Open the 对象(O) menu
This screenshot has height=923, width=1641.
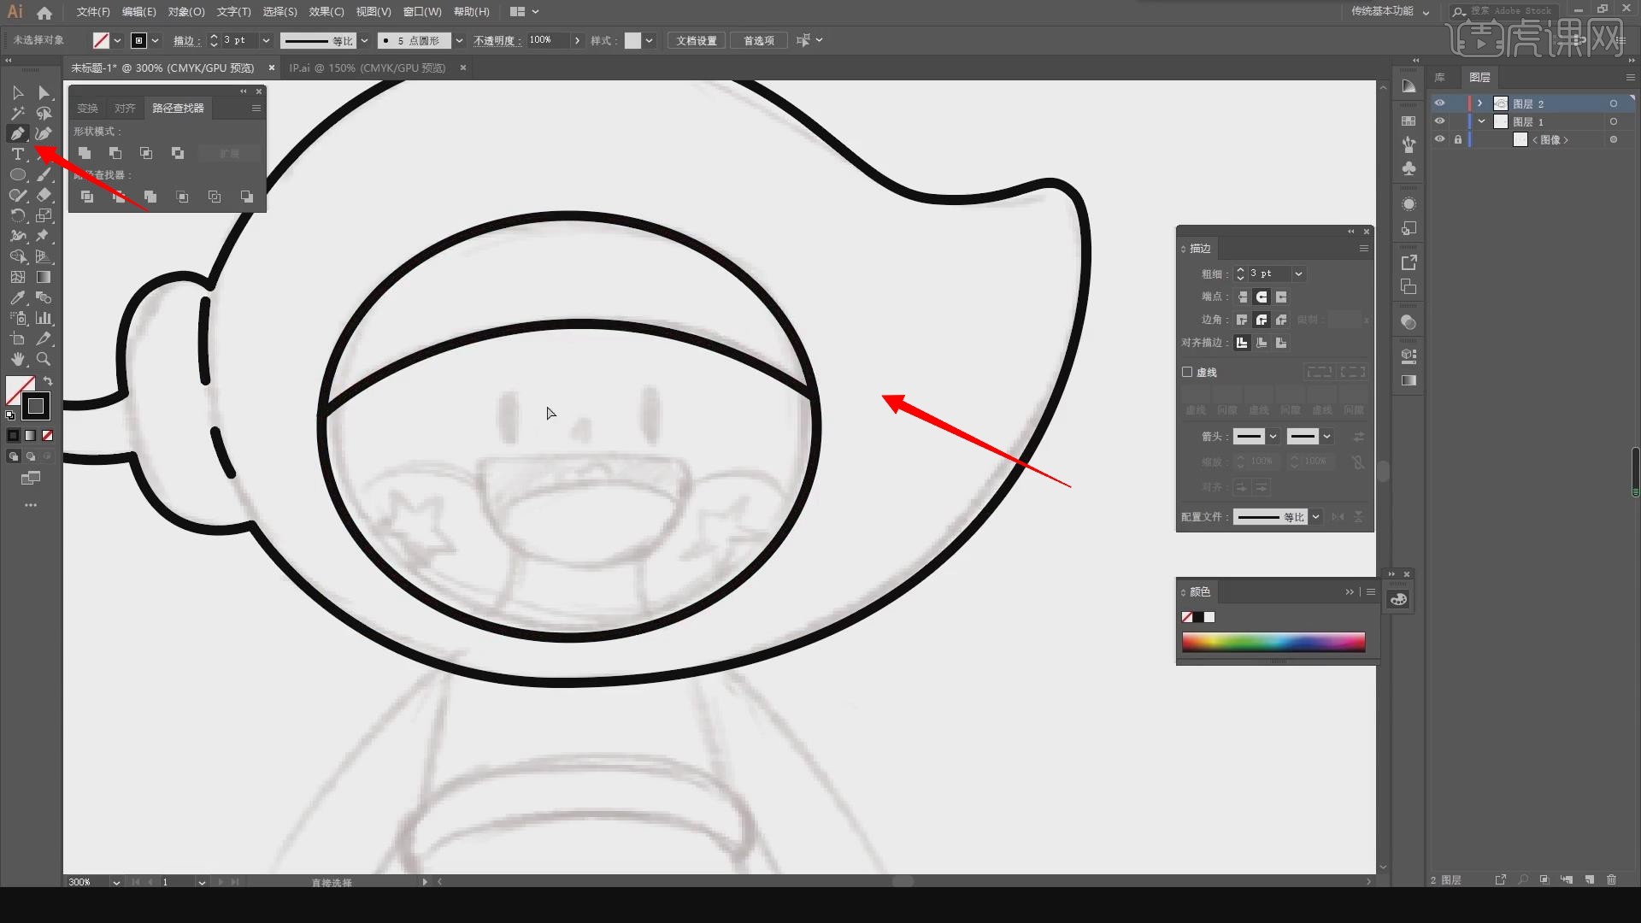(186, 12)
